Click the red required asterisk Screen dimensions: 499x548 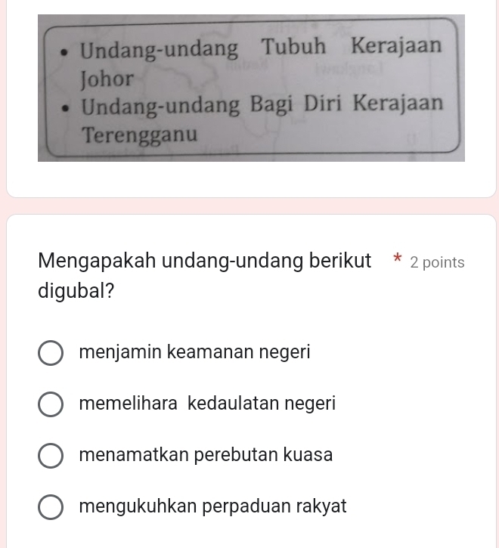397,262
